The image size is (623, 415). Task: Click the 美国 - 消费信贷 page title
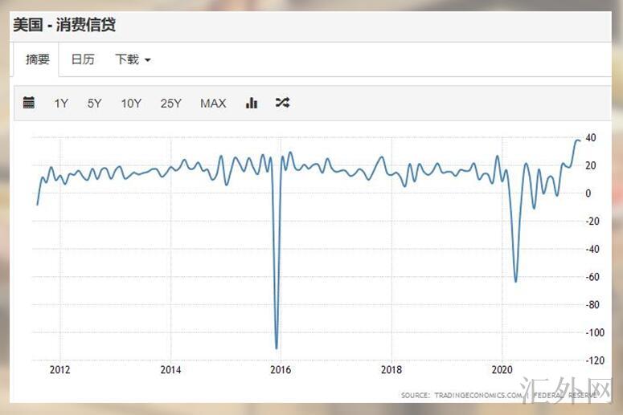pos(64,25)
